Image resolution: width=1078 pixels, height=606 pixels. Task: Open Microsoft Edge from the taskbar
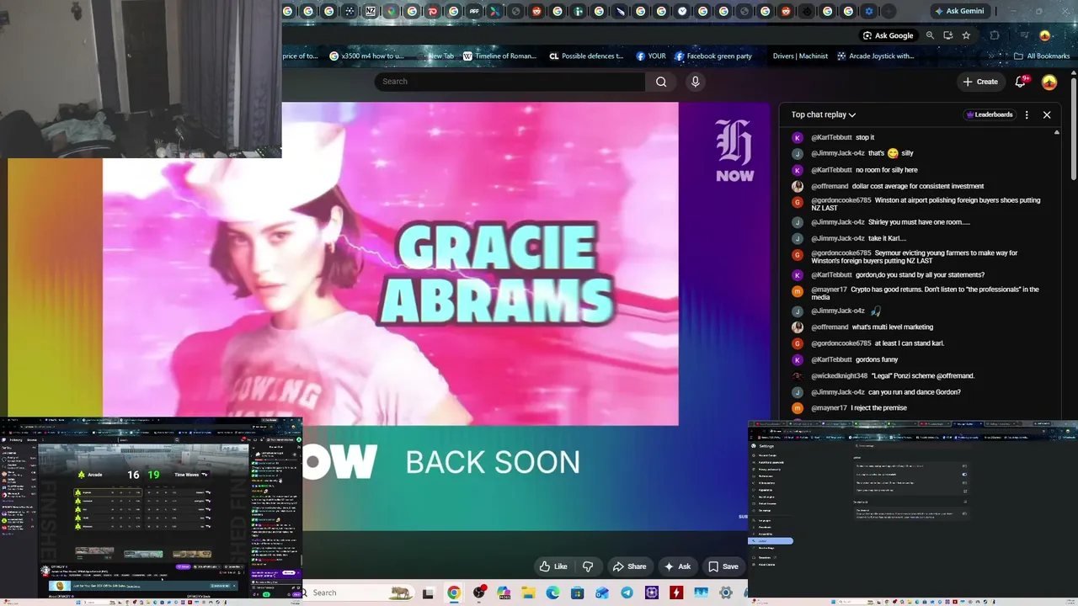tap(552, 593)
